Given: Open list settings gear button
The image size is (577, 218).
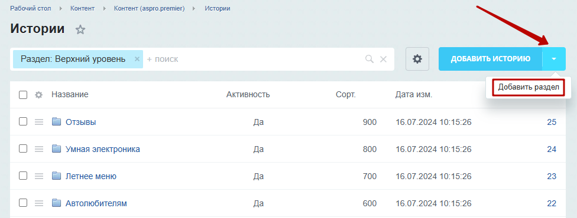Looking at the screenshot, I should click(417, 59).
